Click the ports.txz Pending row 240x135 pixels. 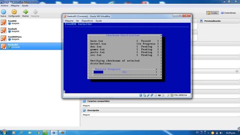124,52
